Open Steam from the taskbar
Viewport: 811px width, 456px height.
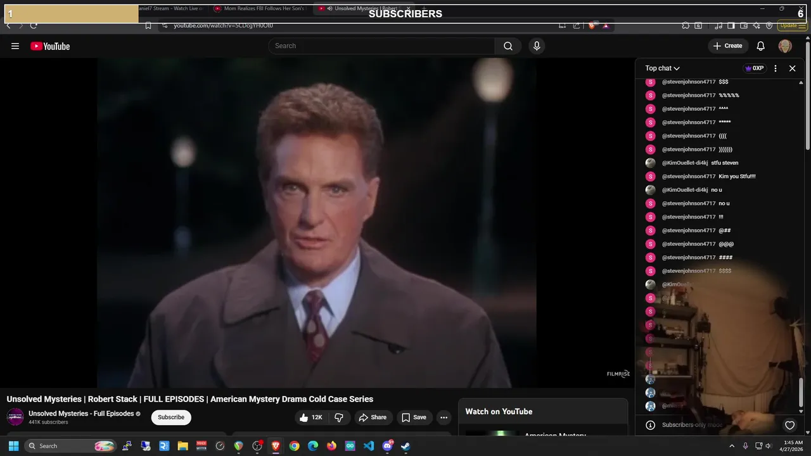405,446
